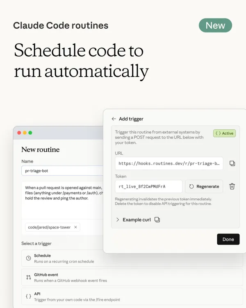The width and height of the screenshot is (246, 308).
Task: Click the GitHub event pull-request icon
Action: (28, 277)
